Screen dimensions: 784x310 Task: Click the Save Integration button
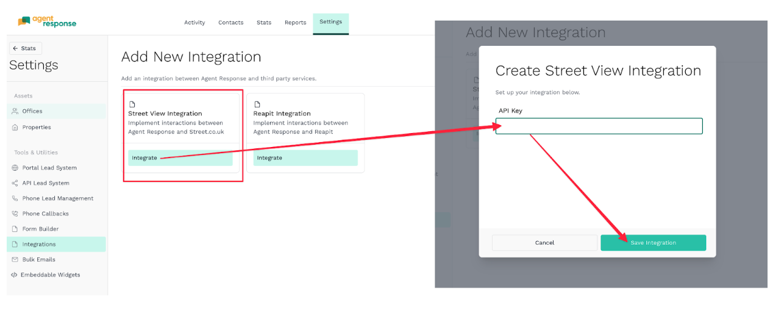pos(653,243)
